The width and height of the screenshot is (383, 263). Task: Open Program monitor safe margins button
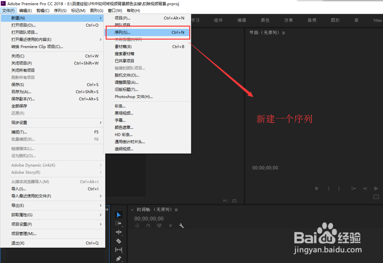point(376,197)
